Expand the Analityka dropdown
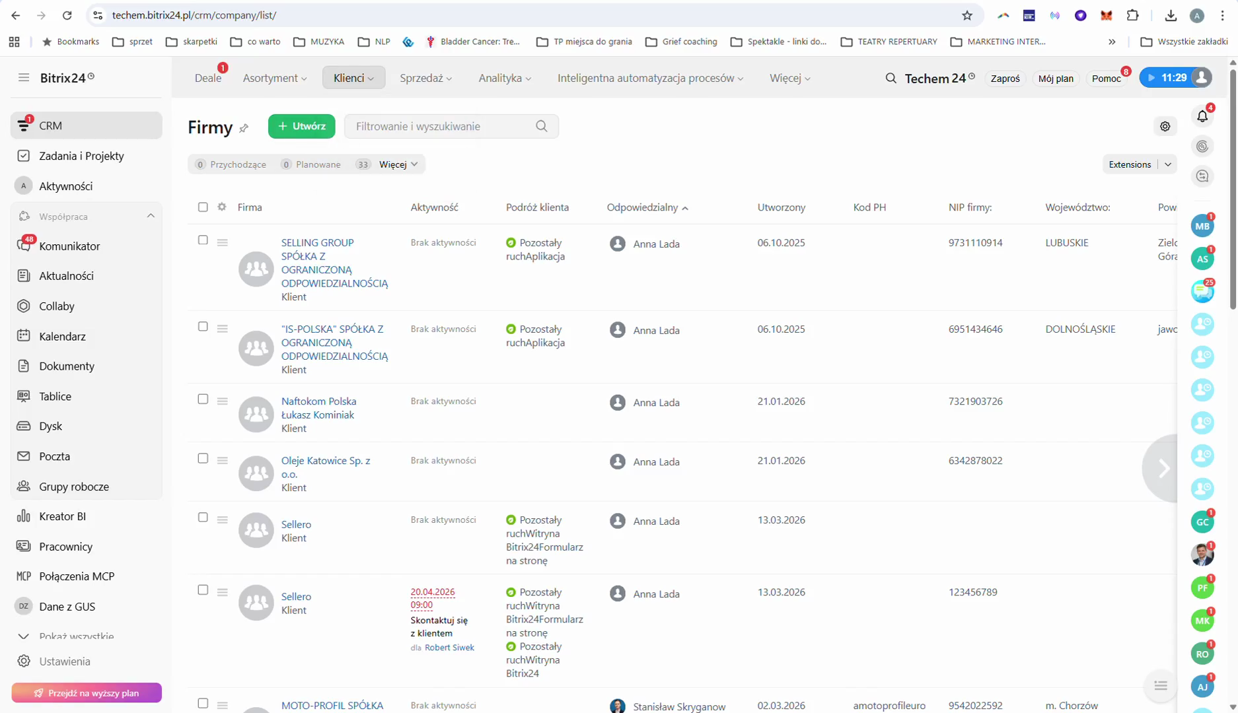This screenshot has height=713, width=1238. (505, 78)
